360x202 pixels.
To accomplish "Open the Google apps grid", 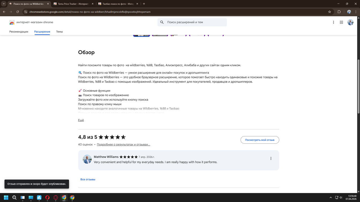I will 341,22.
